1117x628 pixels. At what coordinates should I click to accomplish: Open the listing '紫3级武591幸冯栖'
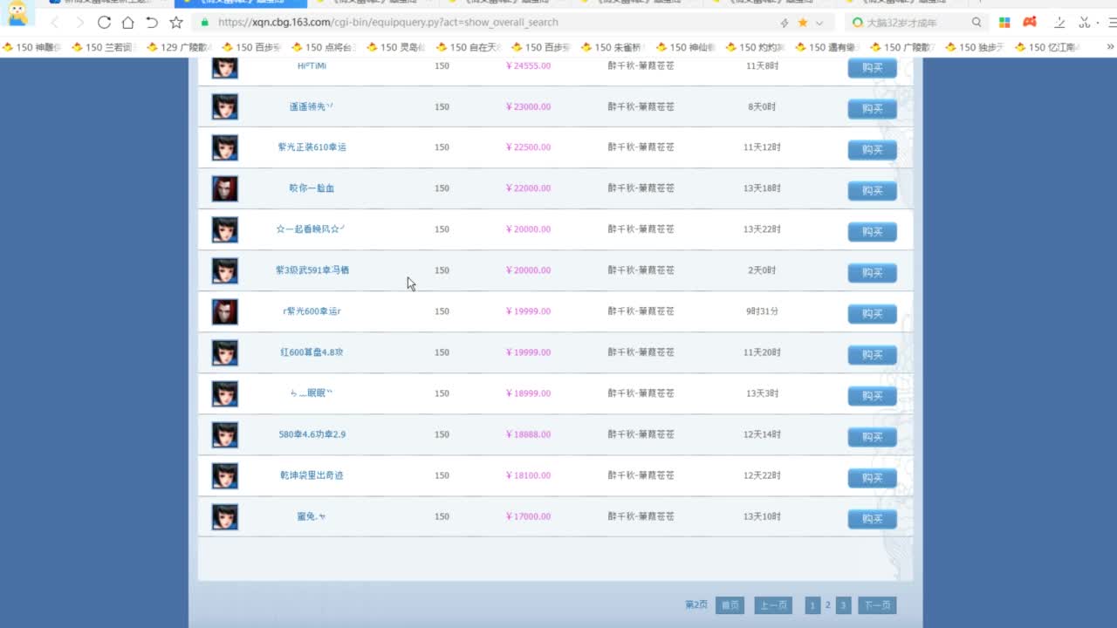click(312, 270)
